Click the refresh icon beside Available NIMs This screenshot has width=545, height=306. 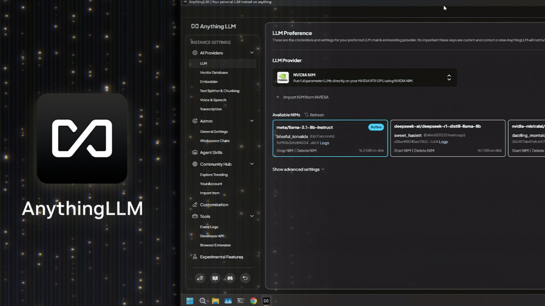[x=306, y=115]
